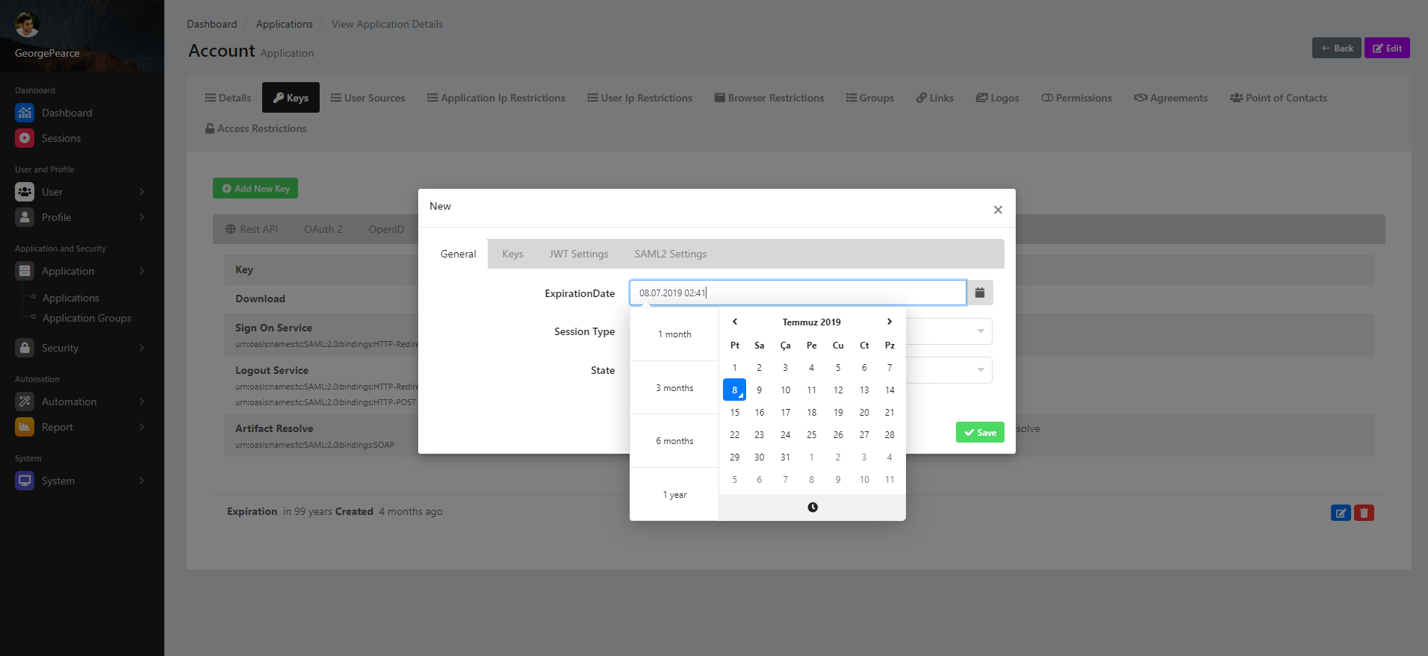Click the ExpirationDate text field

click(x=797, y=293)
